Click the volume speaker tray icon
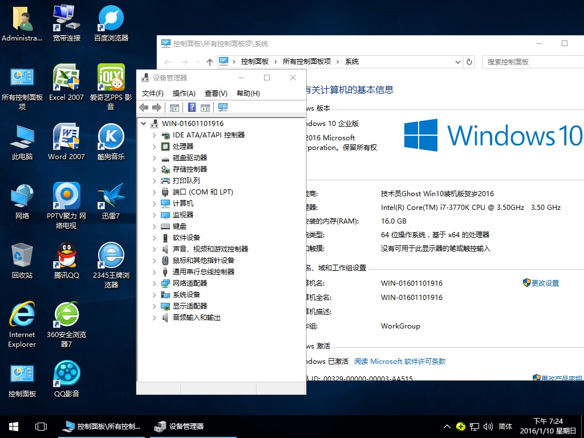 488,427
